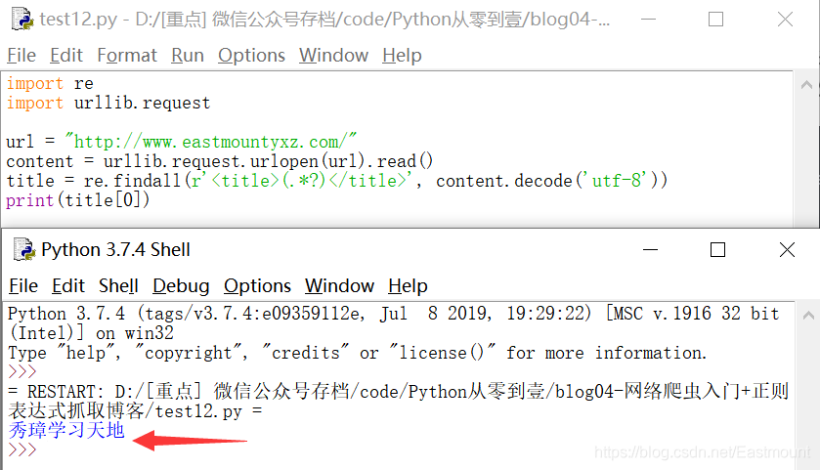Open the Debug menu in Shell
Screen dimensions: 820x470
tap(181, 286)
